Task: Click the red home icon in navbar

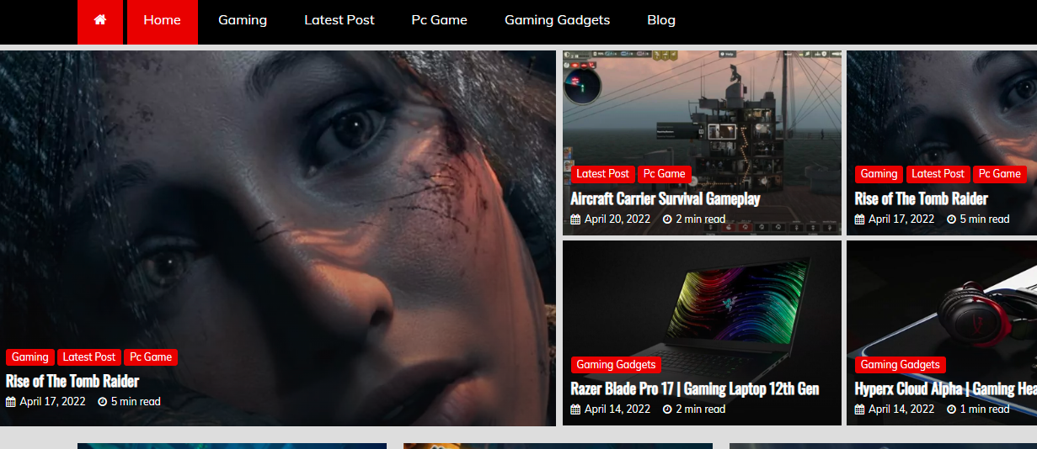Action: (100, 20)
